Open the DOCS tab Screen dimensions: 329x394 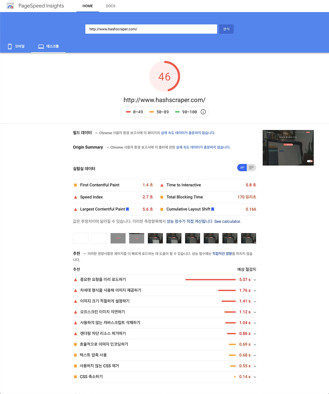111,6
